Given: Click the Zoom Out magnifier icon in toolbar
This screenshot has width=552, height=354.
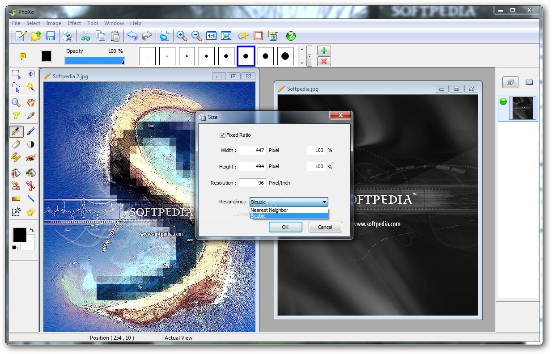Looking at the screenshot, I should tap(196, 36).
